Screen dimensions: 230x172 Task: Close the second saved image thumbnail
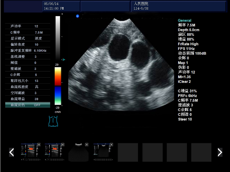tap(63, 145)
